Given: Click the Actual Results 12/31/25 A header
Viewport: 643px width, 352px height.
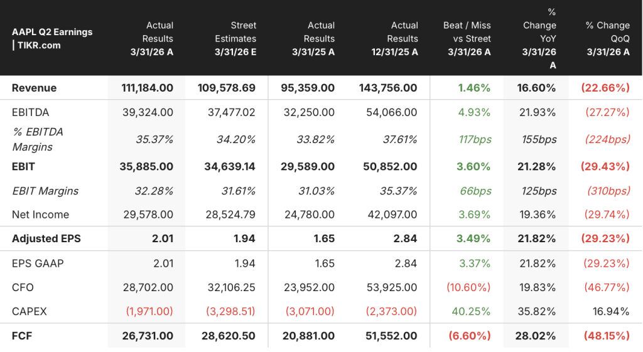Looking at the screenshot, I should point(394,38).
